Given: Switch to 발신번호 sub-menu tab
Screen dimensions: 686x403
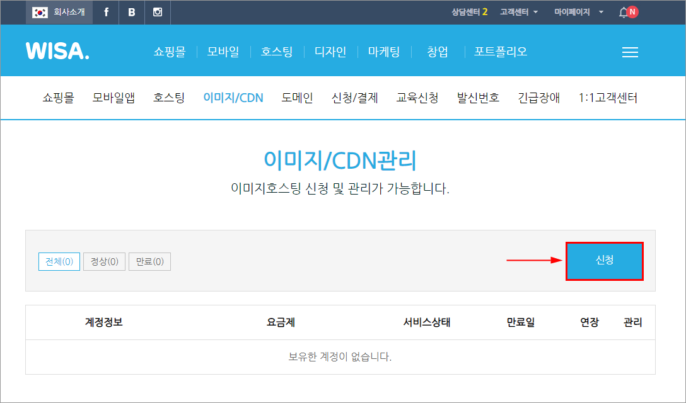Looking at the screenshot, I should click(478, 98).
